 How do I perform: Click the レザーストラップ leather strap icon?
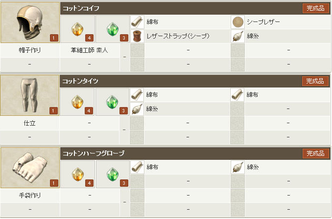[138, 36]
